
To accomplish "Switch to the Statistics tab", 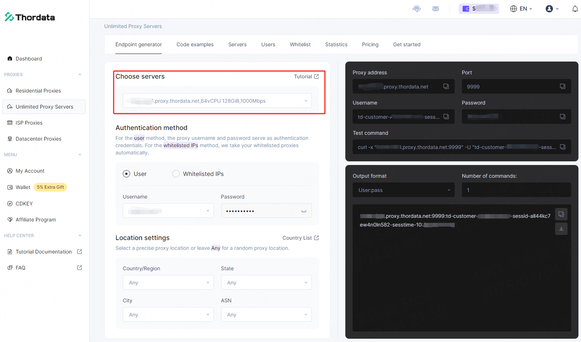I will pos(336,44).
